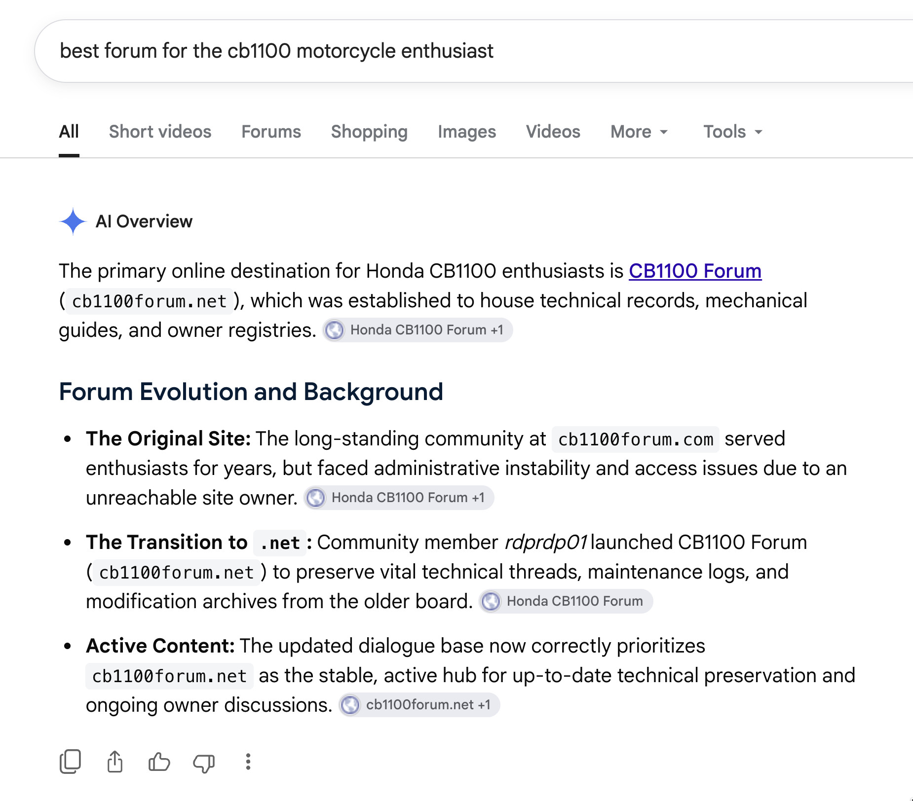
Task: Click 'Forum Evolution and Background' heading
Action: (251, 392)
